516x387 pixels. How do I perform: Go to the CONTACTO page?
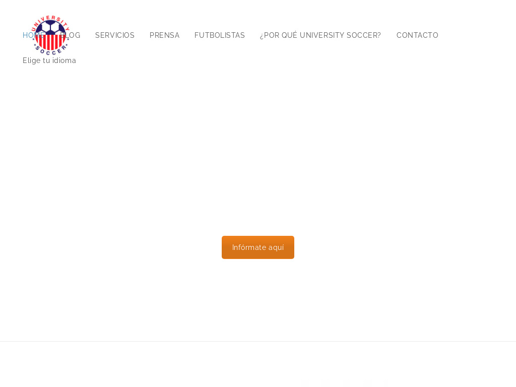[x=417, y=36]
